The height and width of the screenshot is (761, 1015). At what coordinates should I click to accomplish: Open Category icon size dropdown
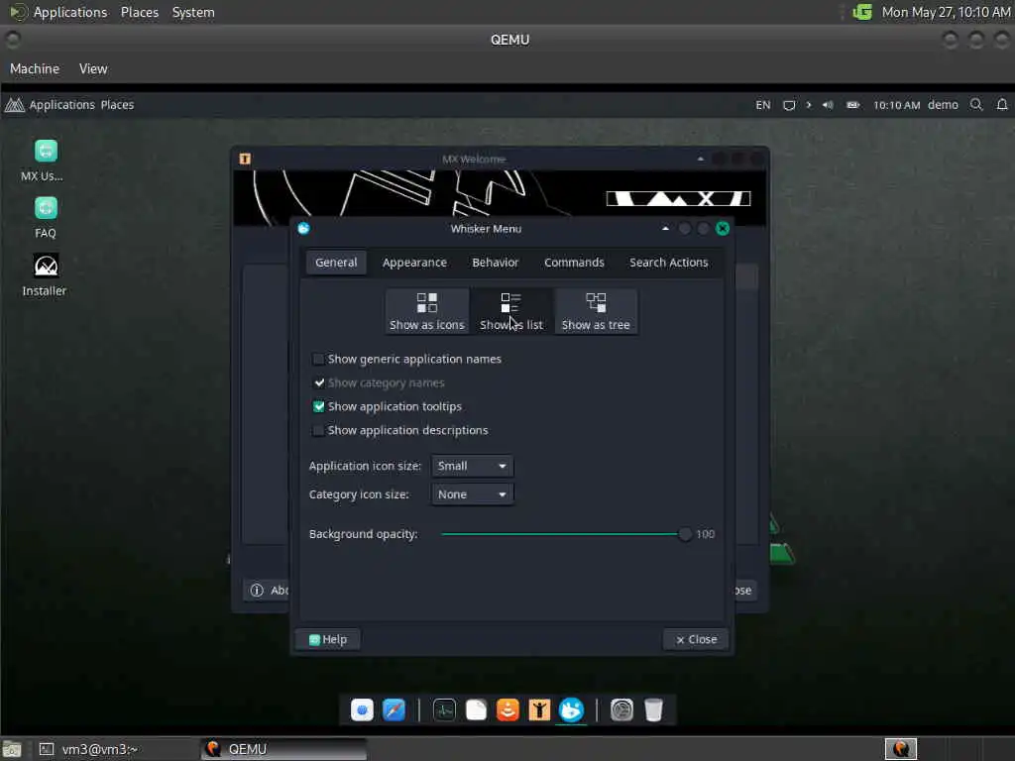tap(472, 494)
